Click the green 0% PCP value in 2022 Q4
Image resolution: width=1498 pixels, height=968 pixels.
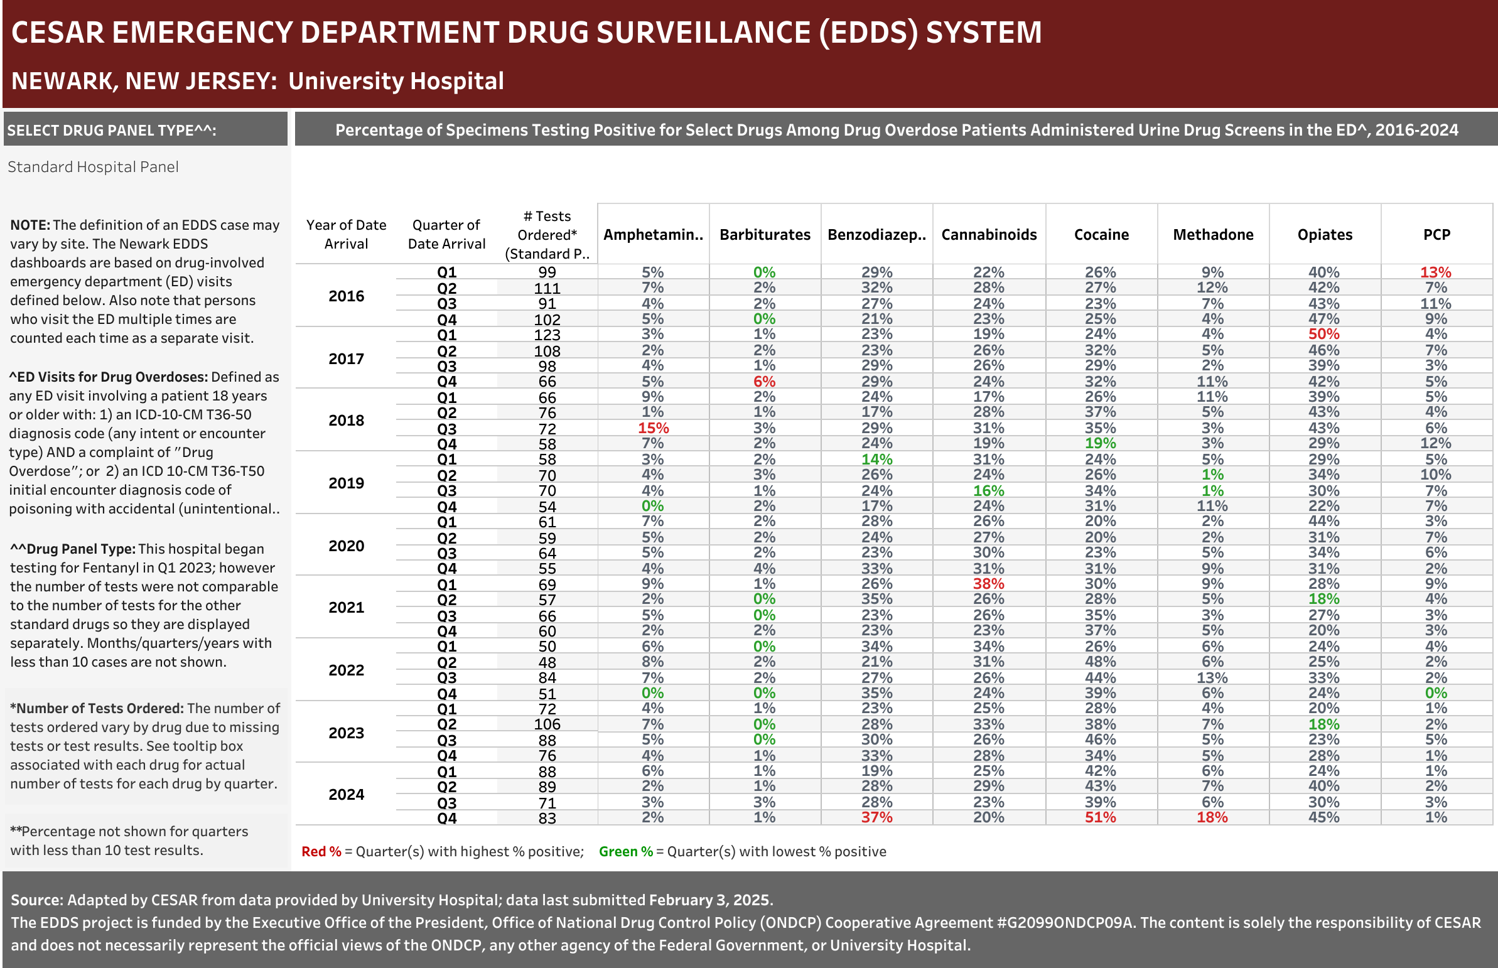1436,693
